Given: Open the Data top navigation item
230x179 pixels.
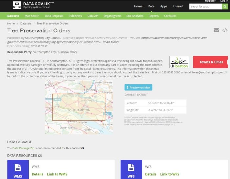Looking at the screenshot, I should click(x=151, y=6).
